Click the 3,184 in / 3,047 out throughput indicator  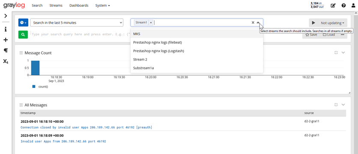pos(317,5)
